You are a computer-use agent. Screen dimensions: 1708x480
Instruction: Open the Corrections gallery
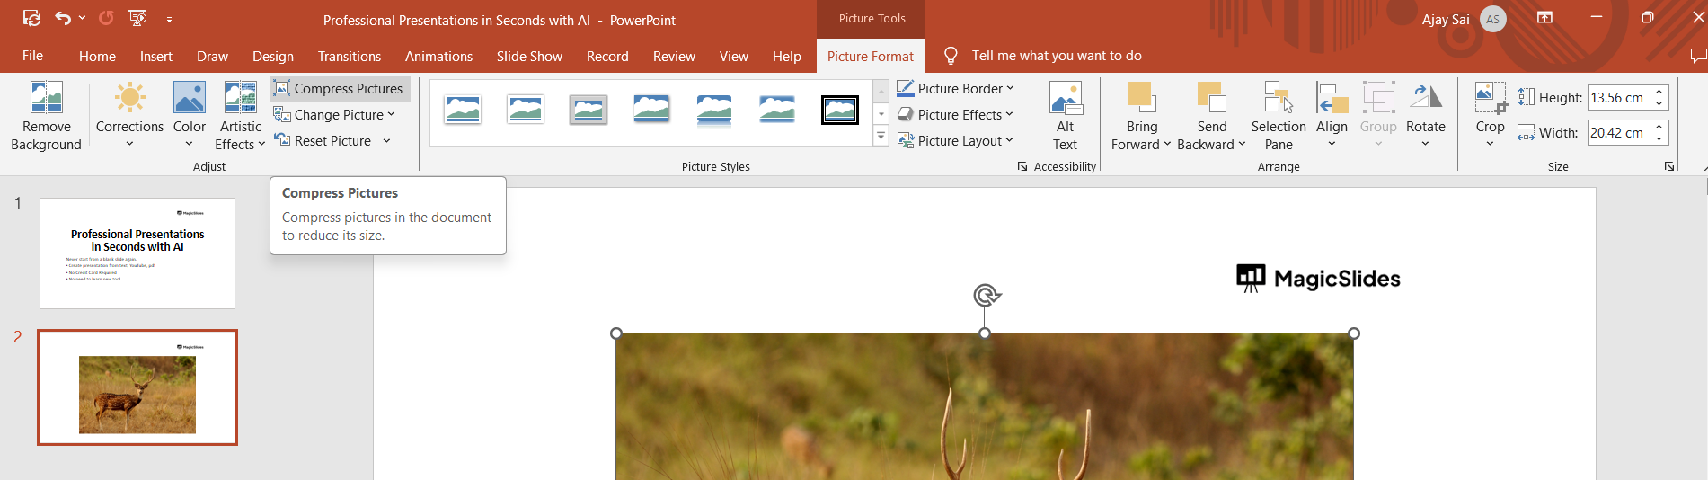coord(129,116)
